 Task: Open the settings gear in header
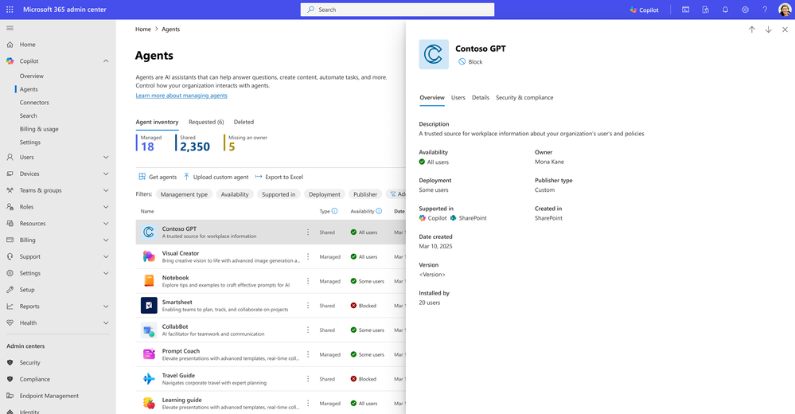point(745,10)
